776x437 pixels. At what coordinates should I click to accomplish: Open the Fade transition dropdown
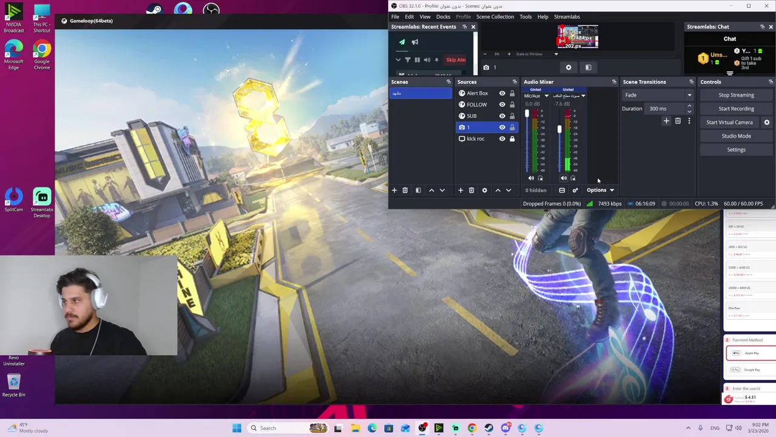(658, 95)
